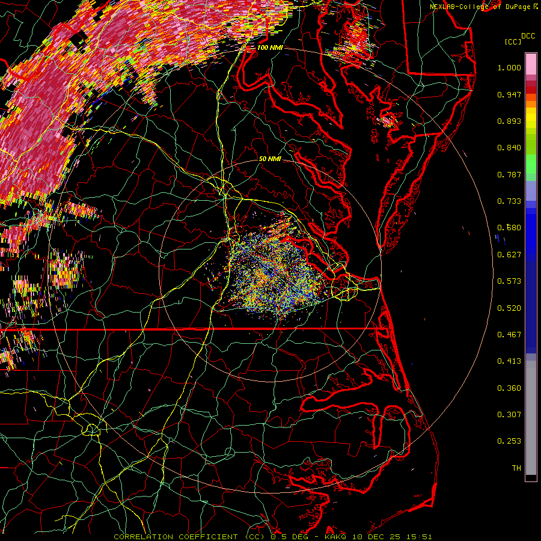Select the 0.627 legend value
The image size is (541, 541).
509,255
